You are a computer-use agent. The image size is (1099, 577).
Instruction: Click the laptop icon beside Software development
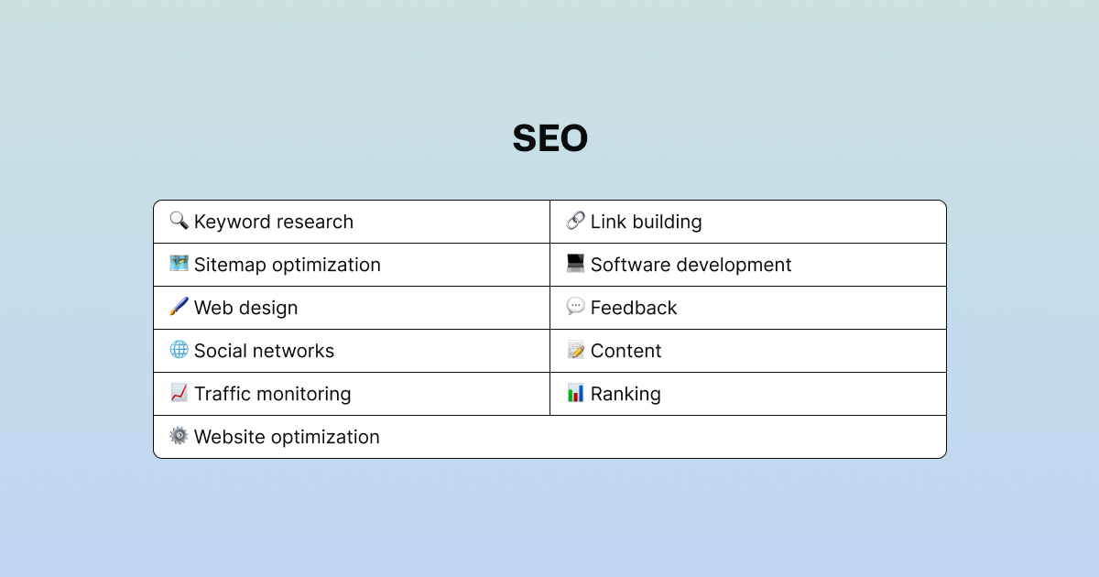tap(575, 264)
